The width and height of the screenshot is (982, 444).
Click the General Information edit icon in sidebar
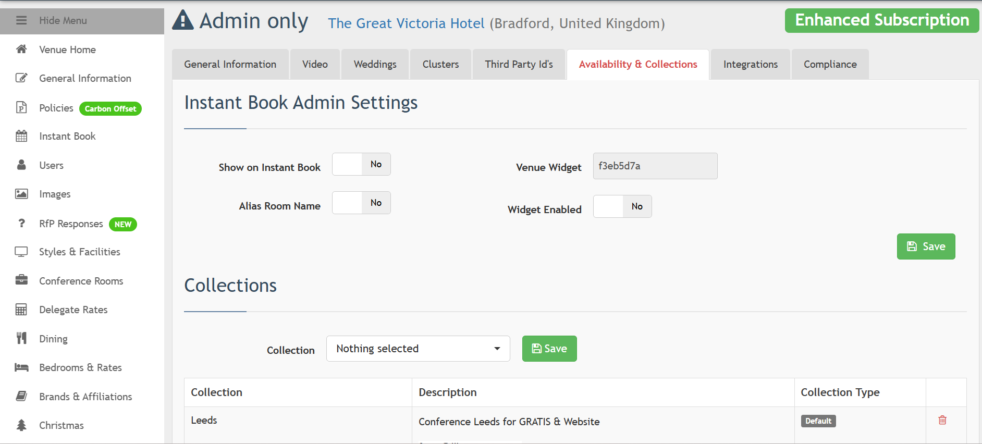pyautogui.click(x=21, y=78)
